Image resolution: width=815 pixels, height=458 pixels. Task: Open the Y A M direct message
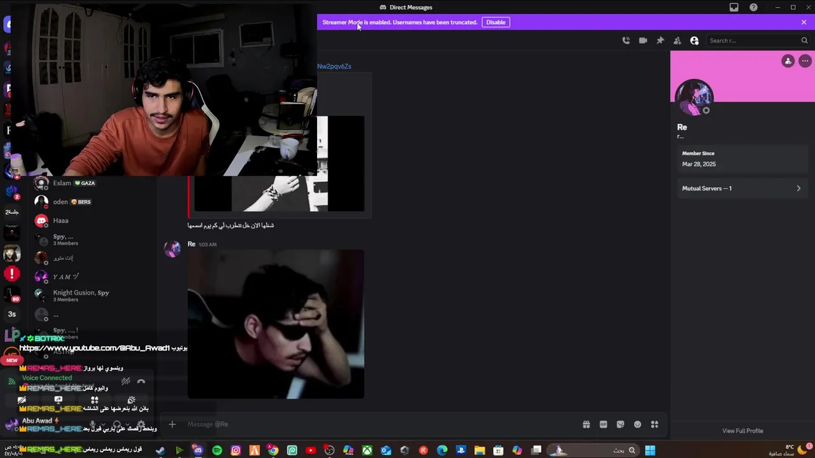coord(92,277)
